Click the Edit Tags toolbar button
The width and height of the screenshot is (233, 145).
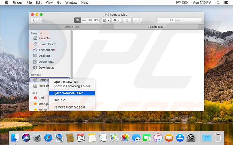point(137,20)
